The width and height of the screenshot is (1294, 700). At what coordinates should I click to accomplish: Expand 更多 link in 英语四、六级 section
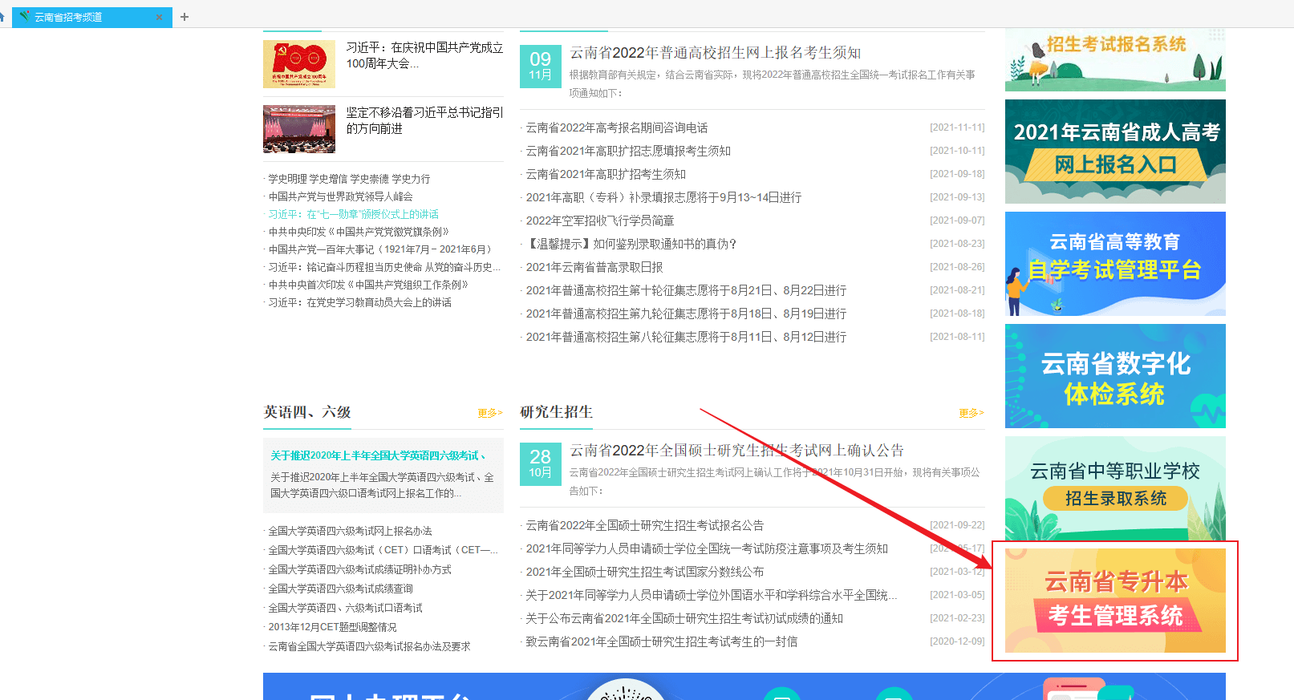click(x=489, y=413)
